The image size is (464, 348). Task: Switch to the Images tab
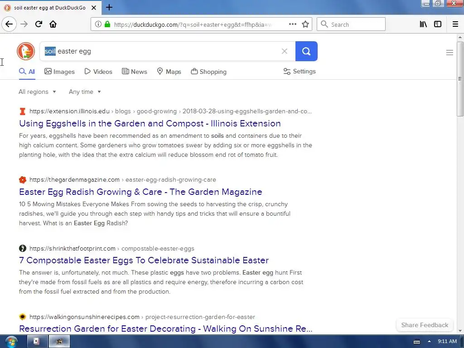click(59, 72)
